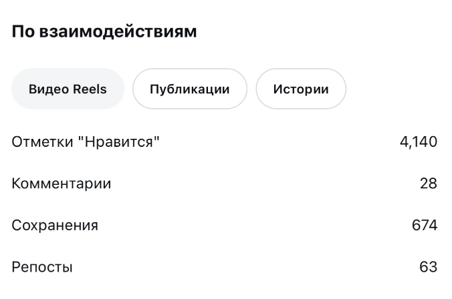Open the Публикации tab
Viewport: 452px width, 299px height.
190,89
